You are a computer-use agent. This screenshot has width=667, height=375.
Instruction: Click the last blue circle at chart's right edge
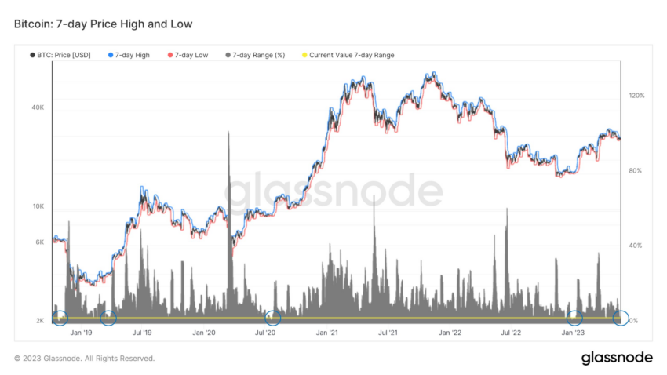(620, 318)
